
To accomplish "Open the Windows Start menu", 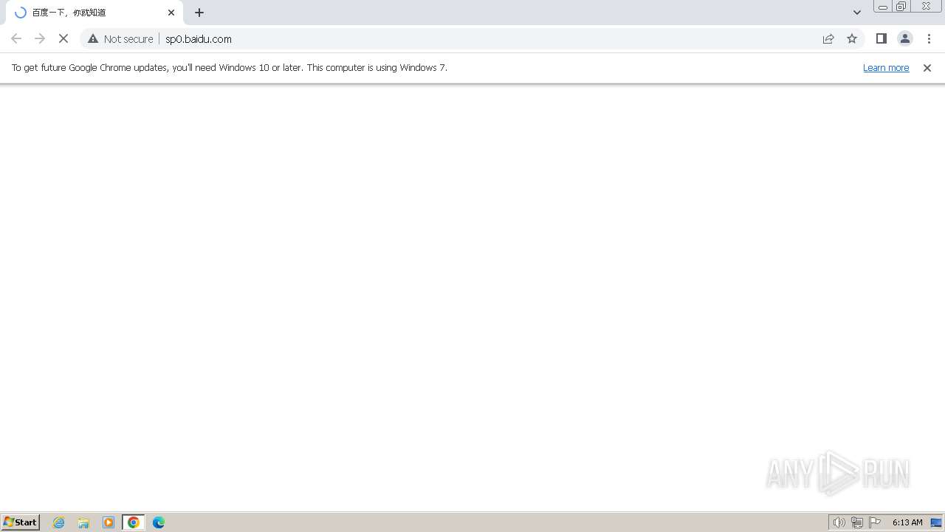I will (x=21, y=522).
